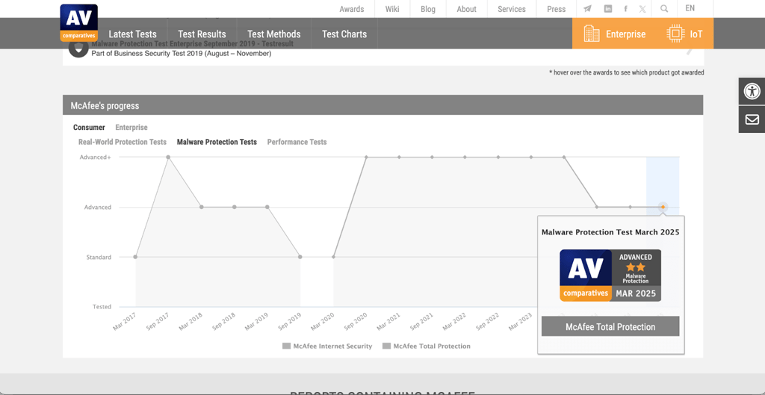The image size is (765, 395).
Task: Click the Advanced Mar 2025 award badge
Action: tap(610, 276)
